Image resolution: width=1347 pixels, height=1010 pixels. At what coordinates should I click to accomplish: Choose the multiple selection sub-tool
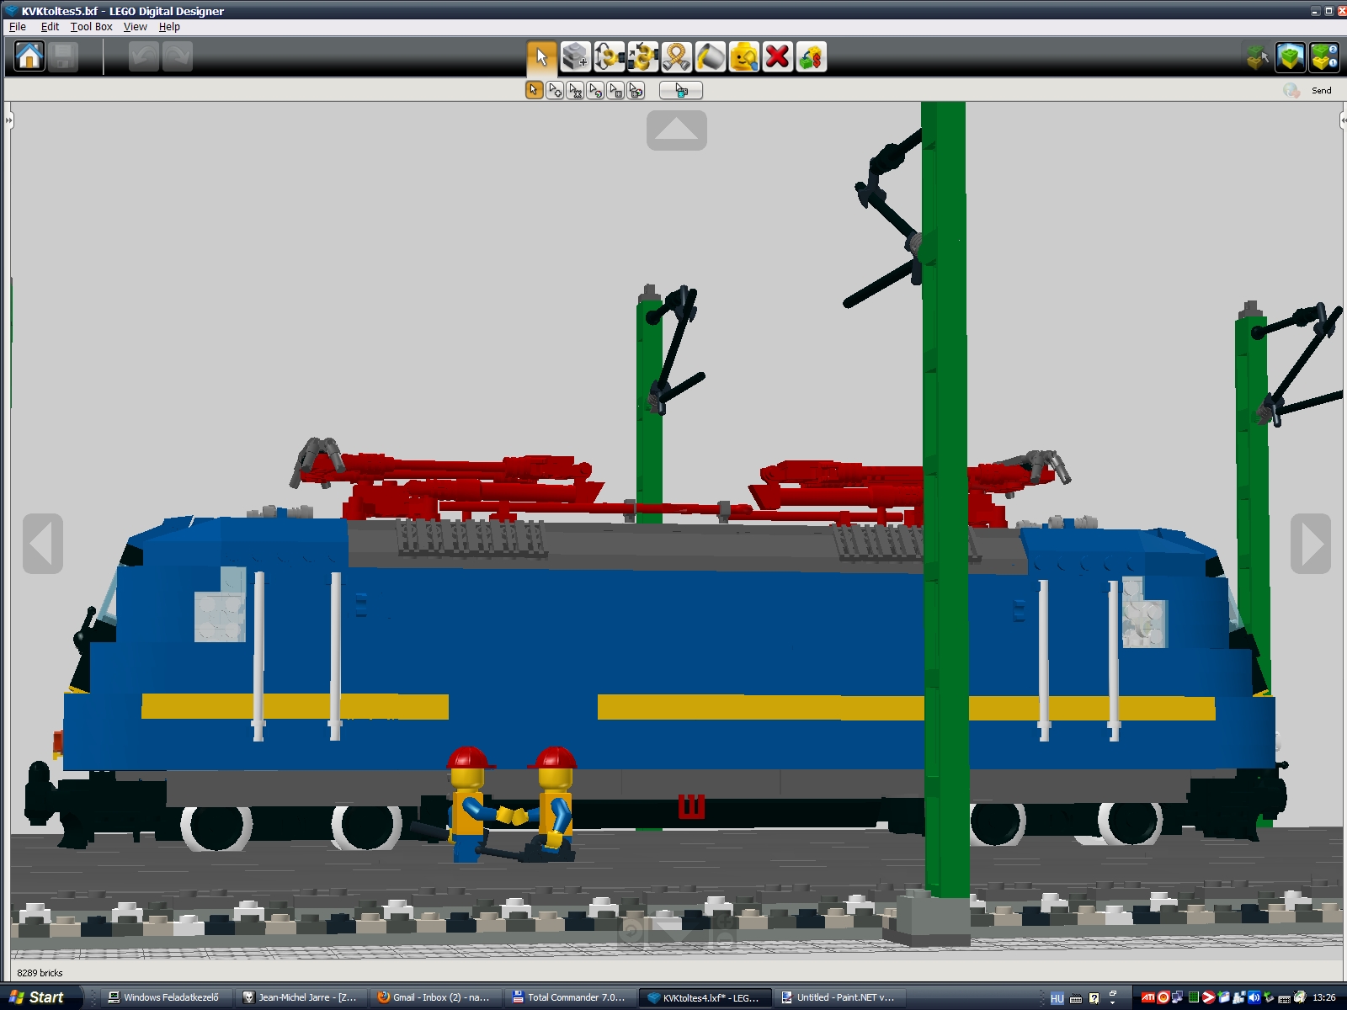[x=555, y=90]
